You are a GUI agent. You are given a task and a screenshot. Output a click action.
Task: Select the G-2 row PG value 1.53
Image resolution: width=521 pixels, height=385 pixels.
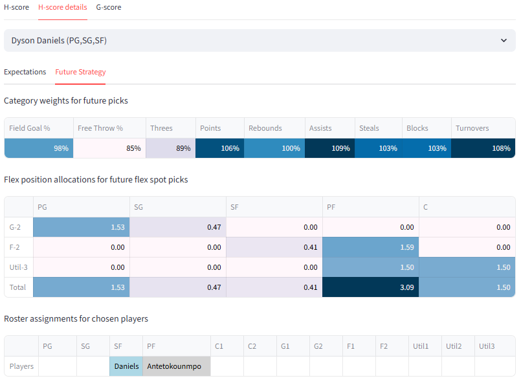pos(81,227)
